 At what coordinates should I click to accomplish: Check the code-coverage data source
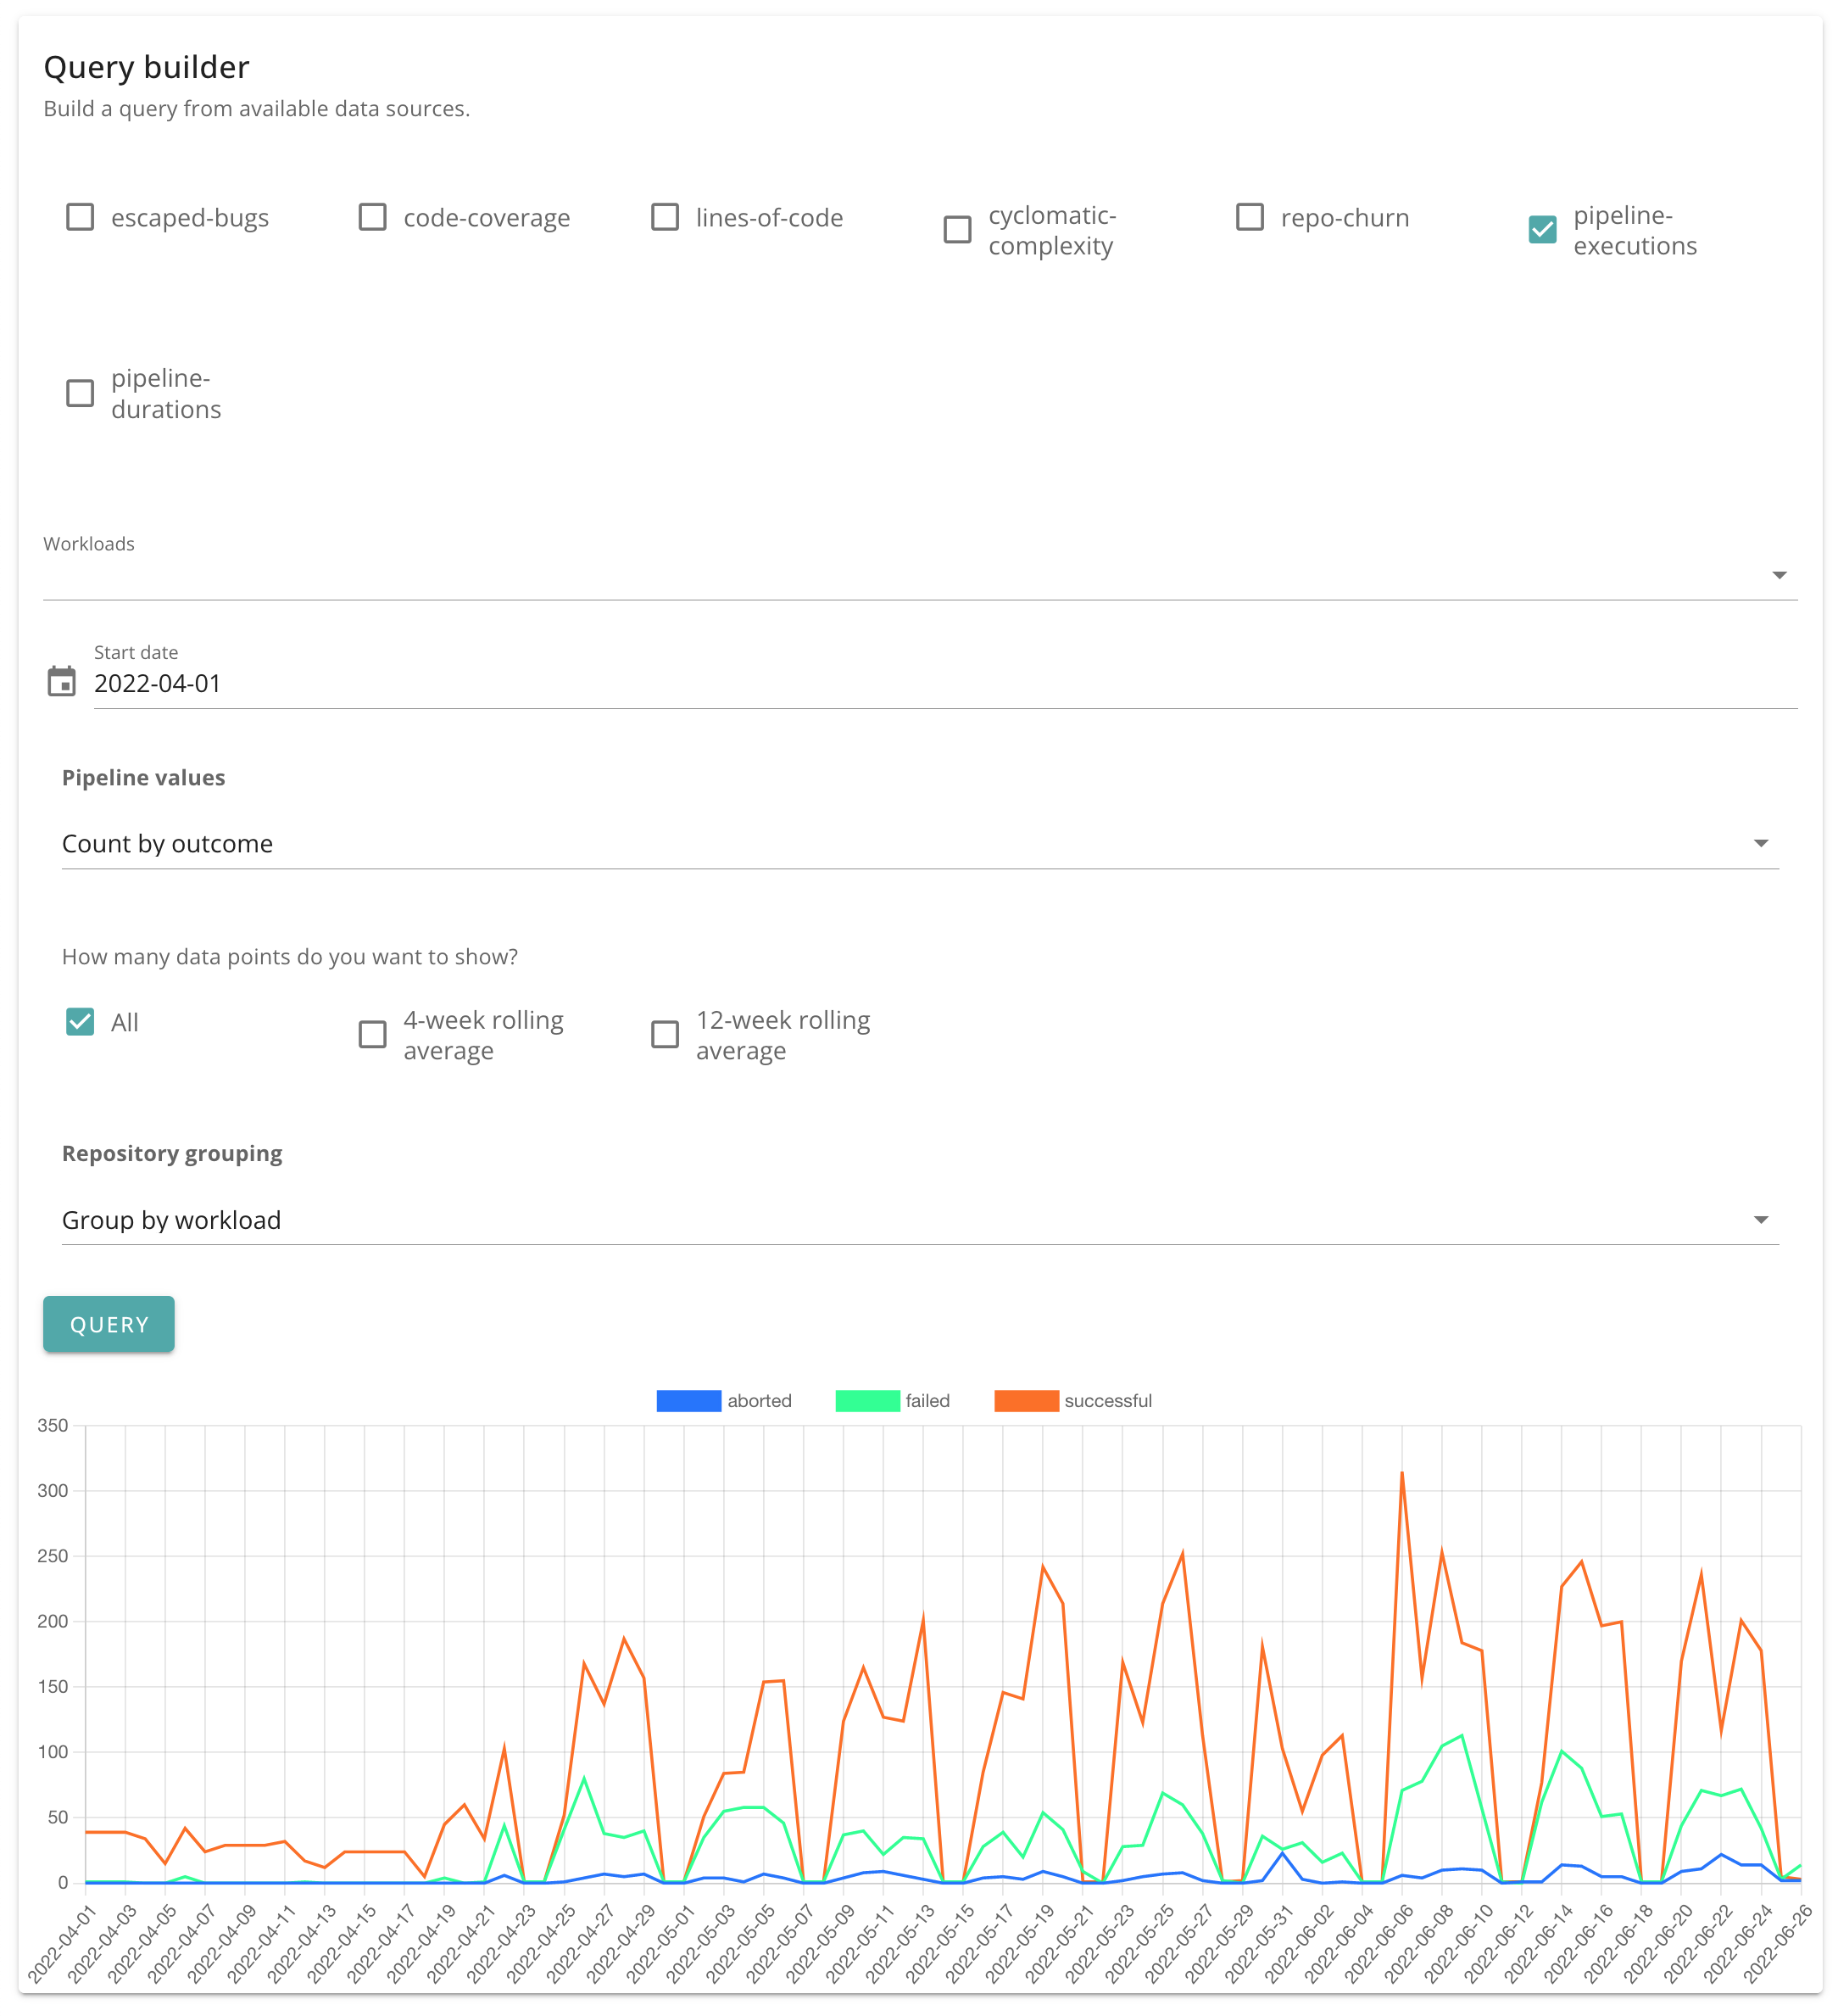[x=373, y=217]
